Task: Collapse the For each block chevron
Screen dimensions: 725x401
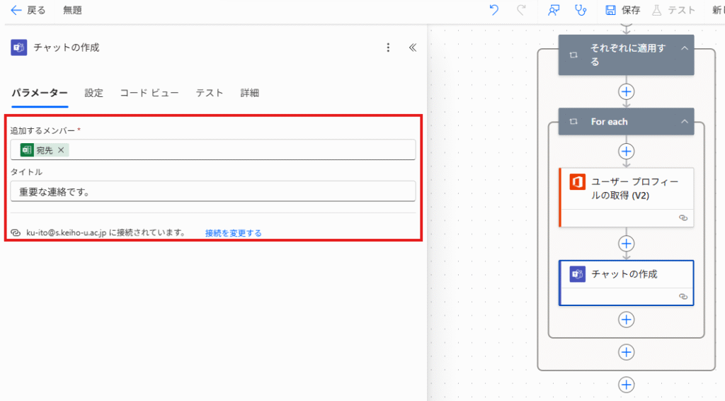Action: (x=685, y=122)
